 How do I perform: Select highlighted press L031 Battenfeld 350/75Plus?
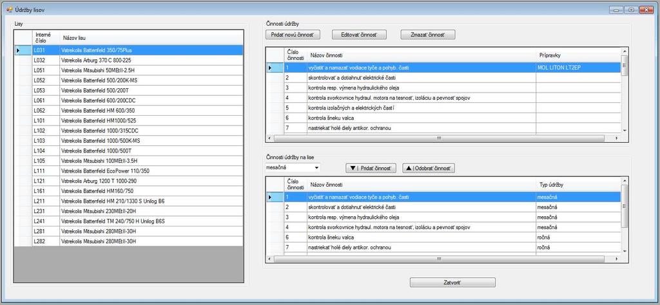tap(129, 50)
